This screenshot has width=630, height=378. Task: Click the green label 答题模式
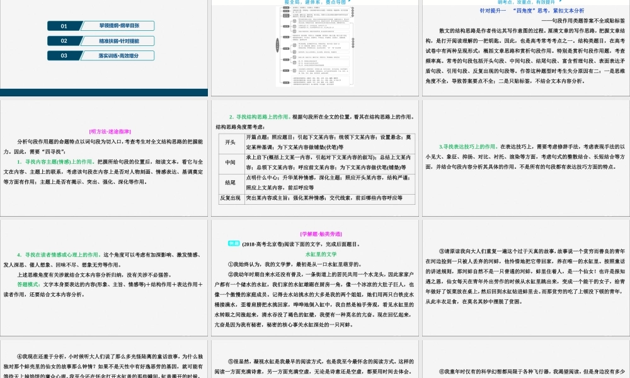[x=29, y=284]
